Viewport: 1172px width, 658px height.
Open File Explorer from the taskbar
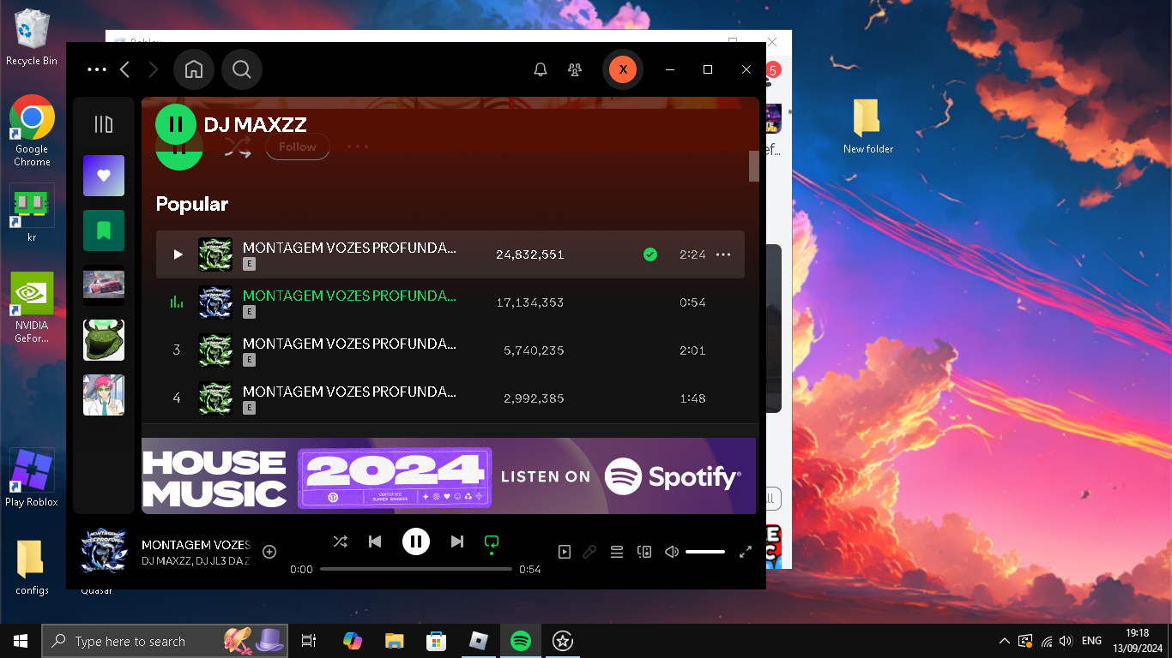tap(394, 641)
